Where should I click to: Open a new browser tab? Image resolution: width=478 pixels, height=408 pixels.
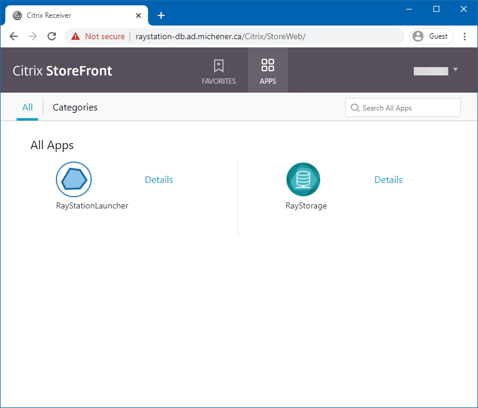click(161, 15)
